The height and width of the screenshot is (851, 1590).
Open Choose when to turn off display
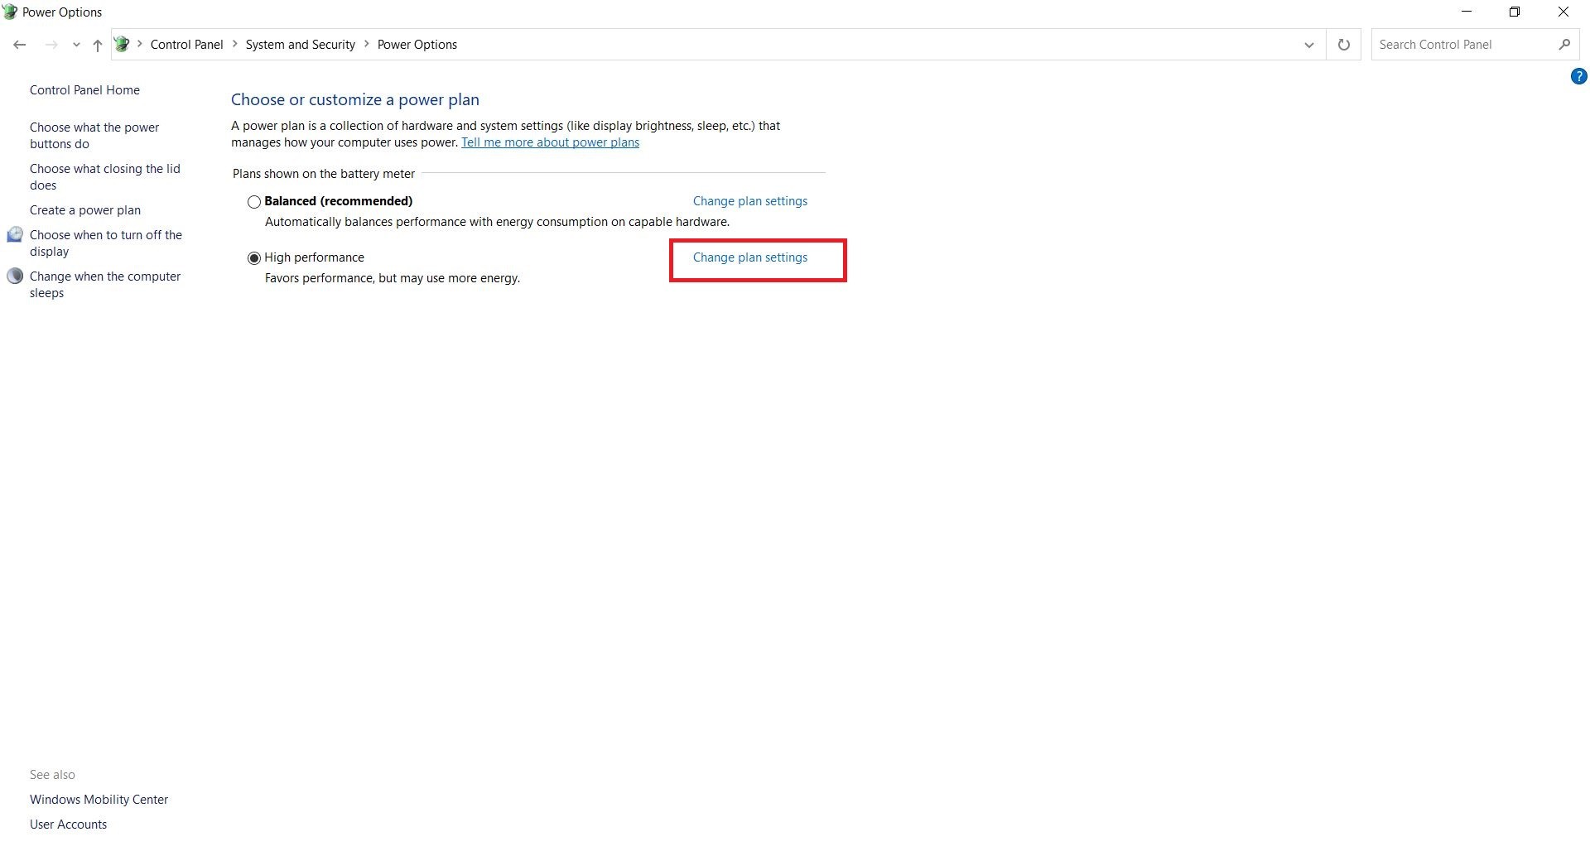point(106,243)
